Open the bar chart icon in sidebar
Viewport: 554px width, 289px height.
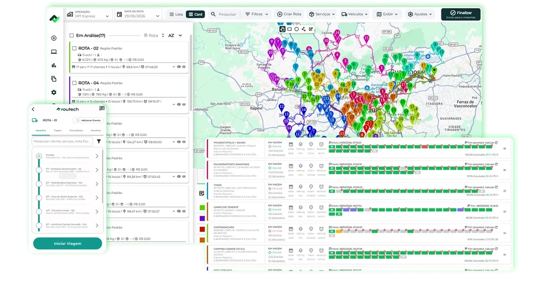click(54, 65)
